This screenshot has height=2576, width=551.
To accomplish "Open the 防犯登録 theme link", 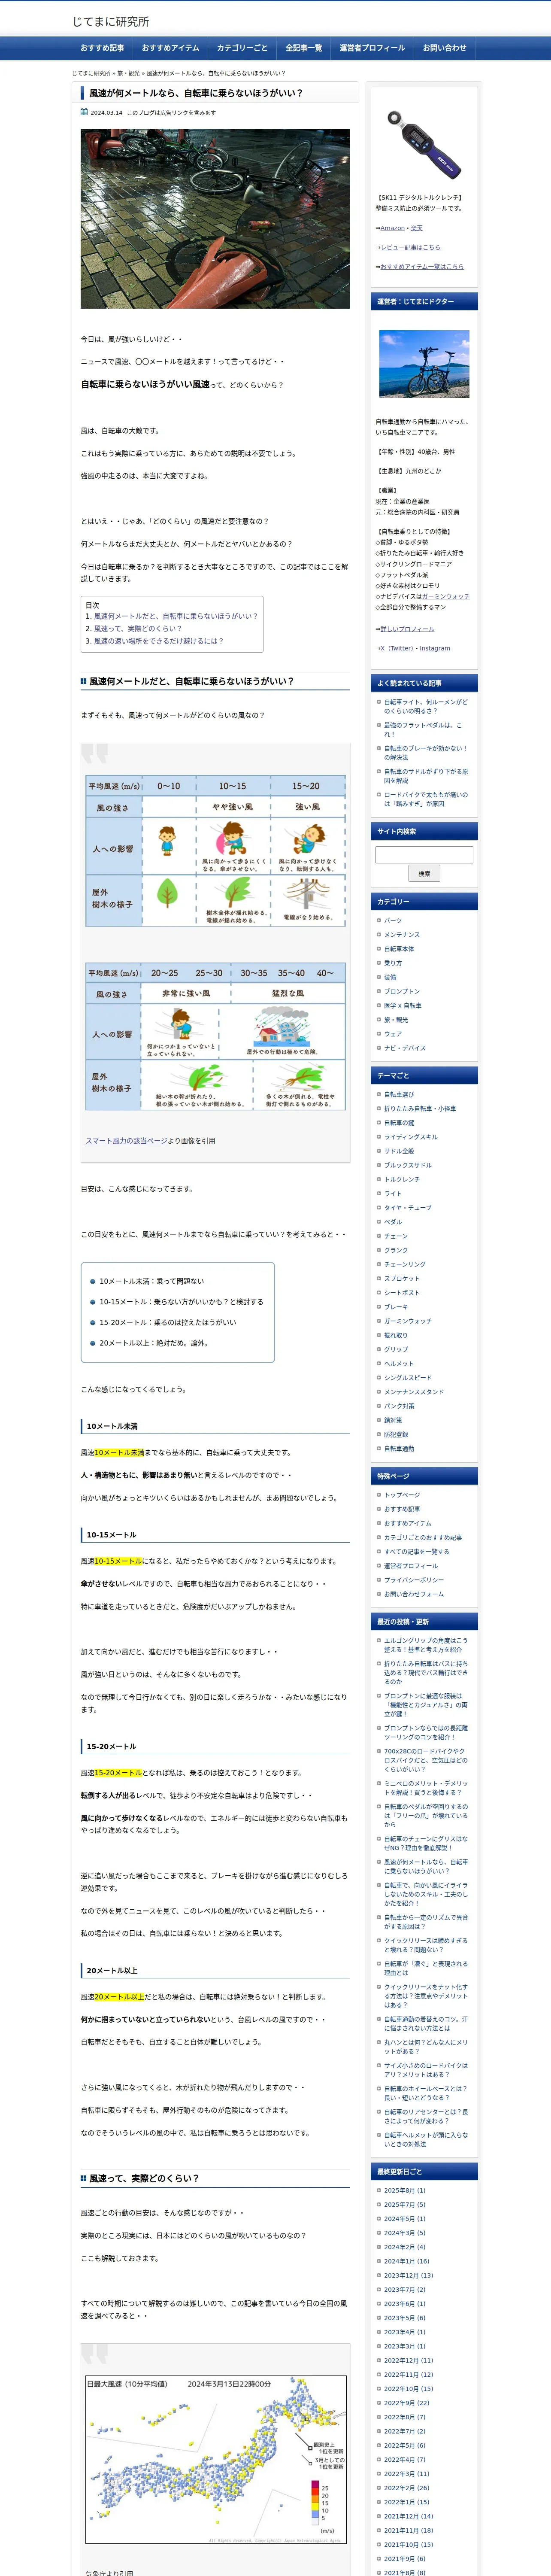I will 396,1434.
